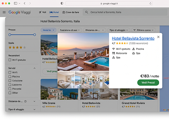Image resolution: width=169 pixels, height=120 pixels.
Task: Tick the Other checkbox
Action: pos(10,93)
